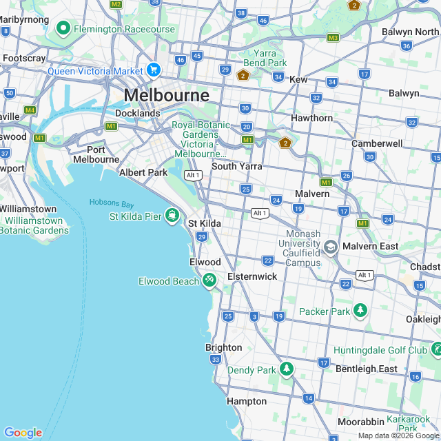Click the Hobsons Bay water label

[112, 204]
